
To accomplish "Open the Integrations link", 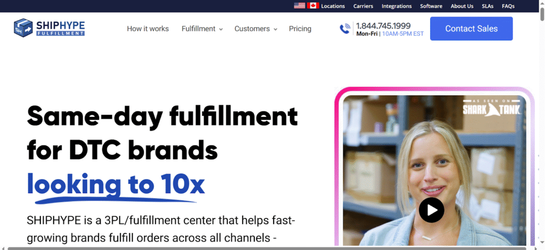I will [x=397, y=6].
